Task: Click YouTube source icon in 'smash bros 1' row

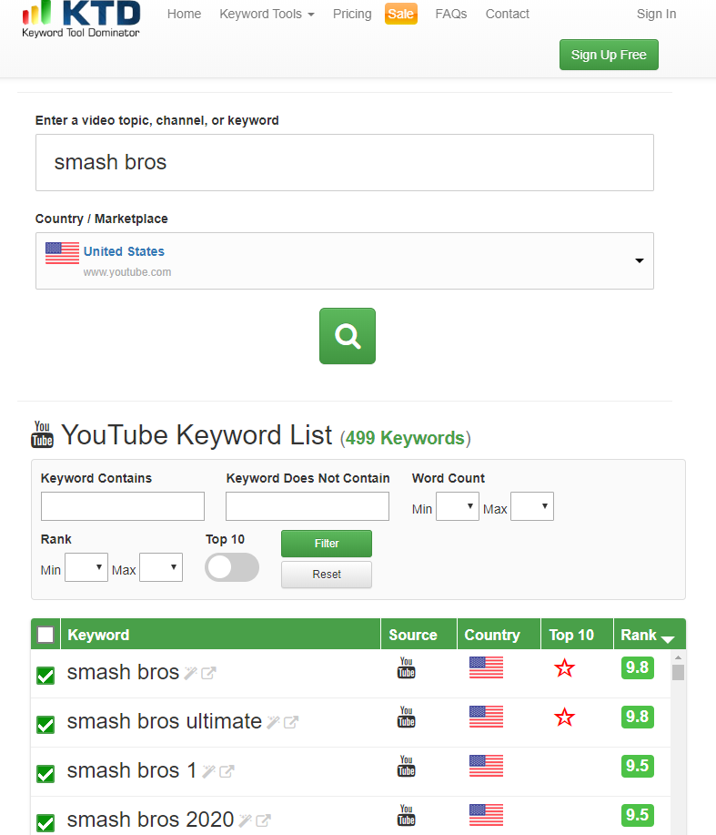Action: tap(407, 766)
